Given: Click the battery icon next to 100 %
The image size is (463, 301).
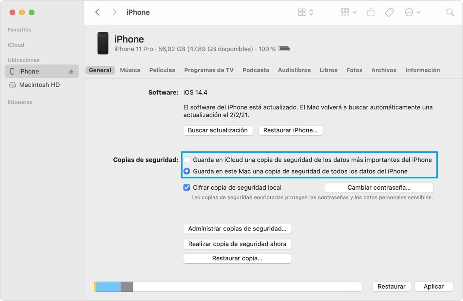Looking at the screenshot, I should 284,49.
